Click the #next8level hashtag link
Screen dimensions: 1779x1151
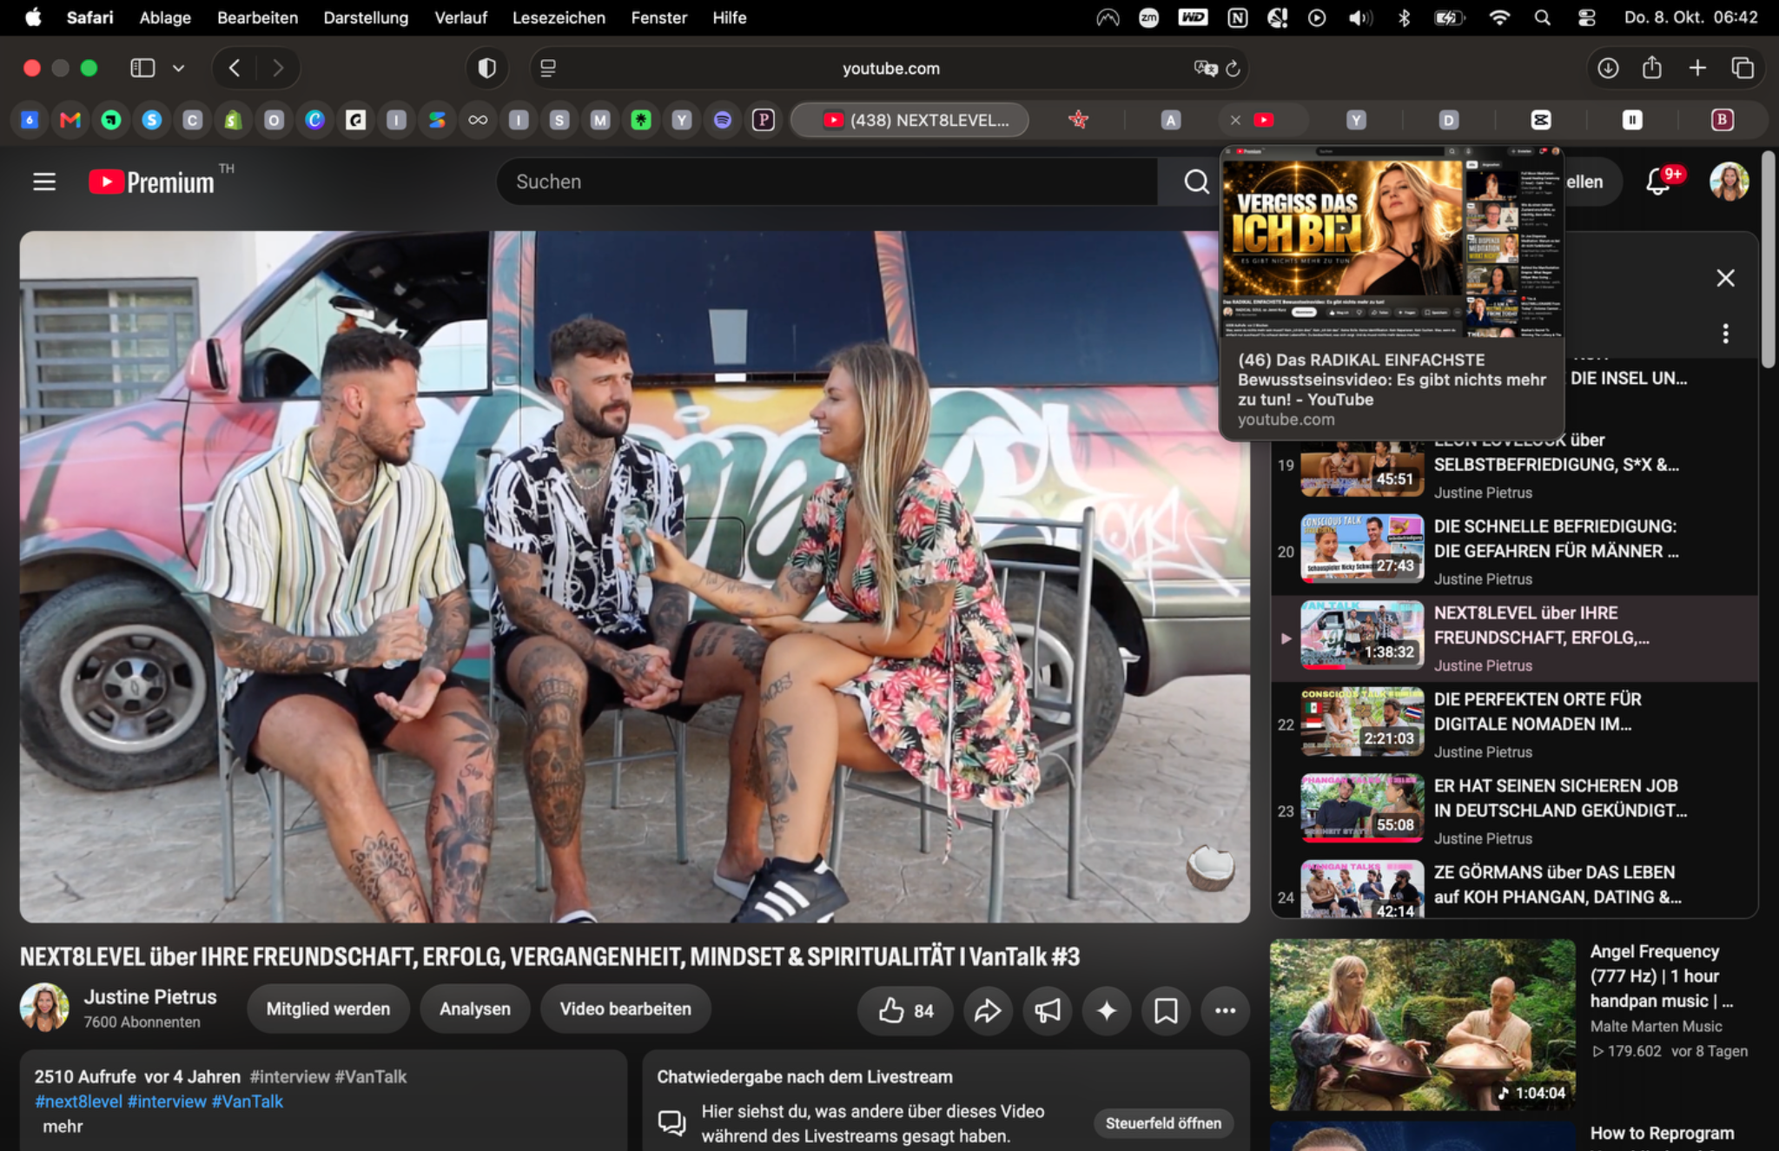point(78,1101)
